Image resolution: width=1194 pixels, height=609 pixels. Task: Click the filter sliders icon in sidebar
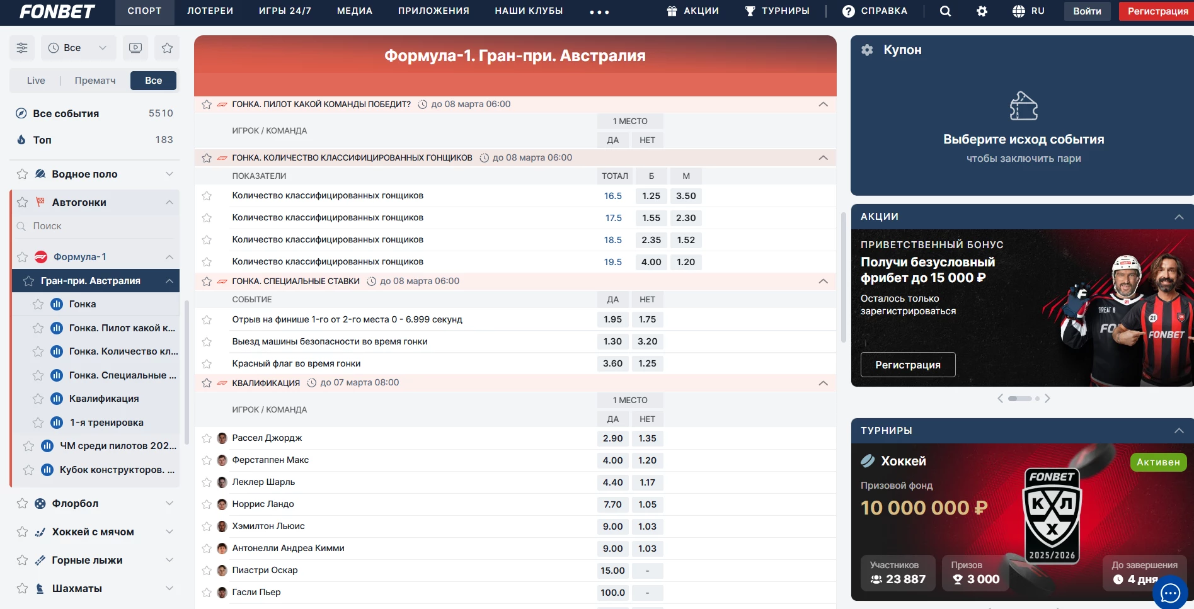tap(22, 48)
